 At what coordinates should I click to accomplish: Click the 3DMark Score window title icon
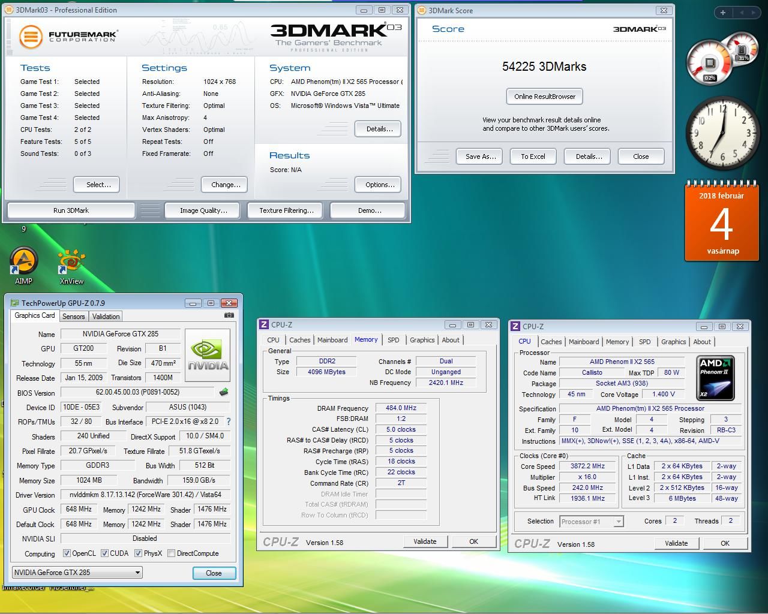(422, 10)
